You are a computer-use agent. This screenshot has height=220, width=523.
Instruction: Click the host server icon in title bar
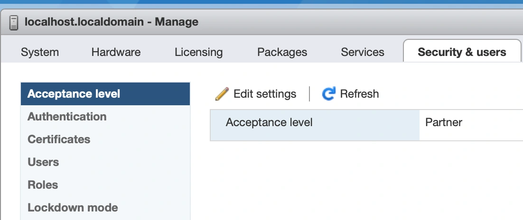point(14,22)
